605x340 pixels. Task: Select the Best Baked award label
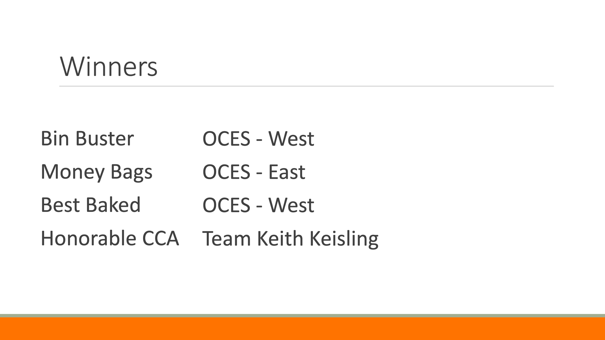coord(90,205)
